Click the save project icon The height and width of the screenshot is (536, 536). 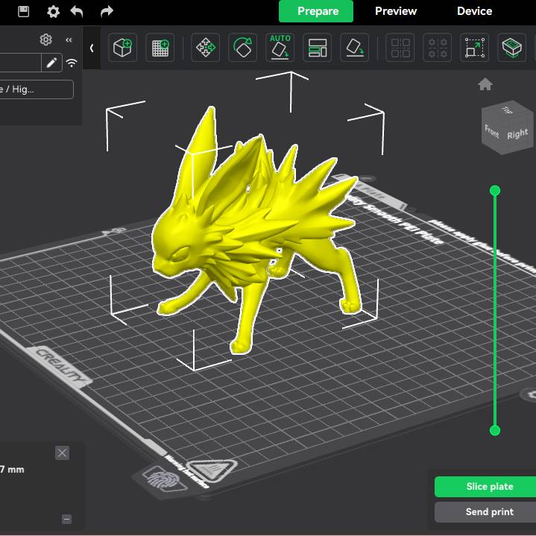click(x=23, y=11)
